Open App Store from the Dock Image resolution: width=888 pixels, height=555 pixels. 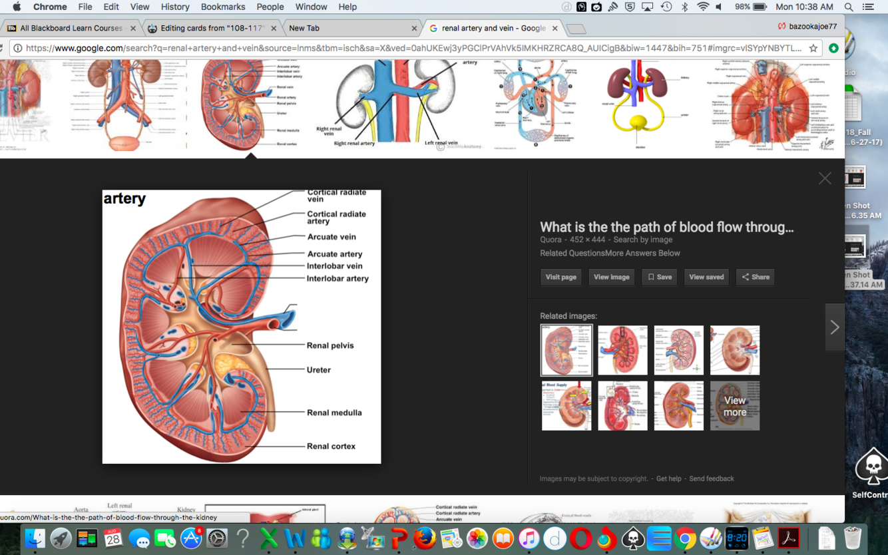tap(191, 538)
